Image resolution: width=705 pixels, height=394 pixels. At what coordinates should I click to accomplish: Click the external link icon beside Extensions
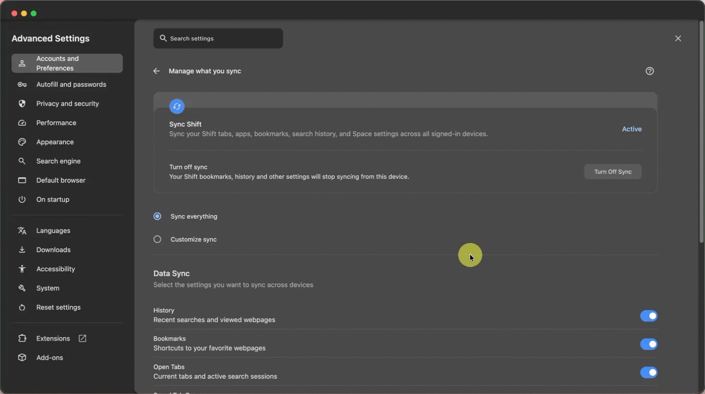[x=82, y=338]
